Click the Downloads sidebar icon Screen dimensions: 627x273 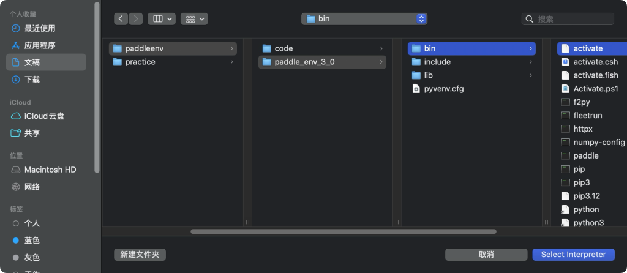coord(16,80)
